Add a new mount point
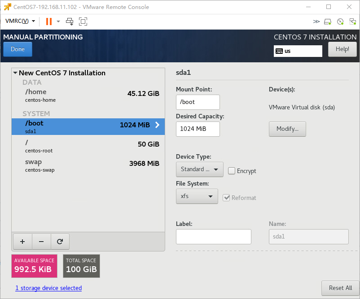The image size is (360, 299). coord(22,242)
